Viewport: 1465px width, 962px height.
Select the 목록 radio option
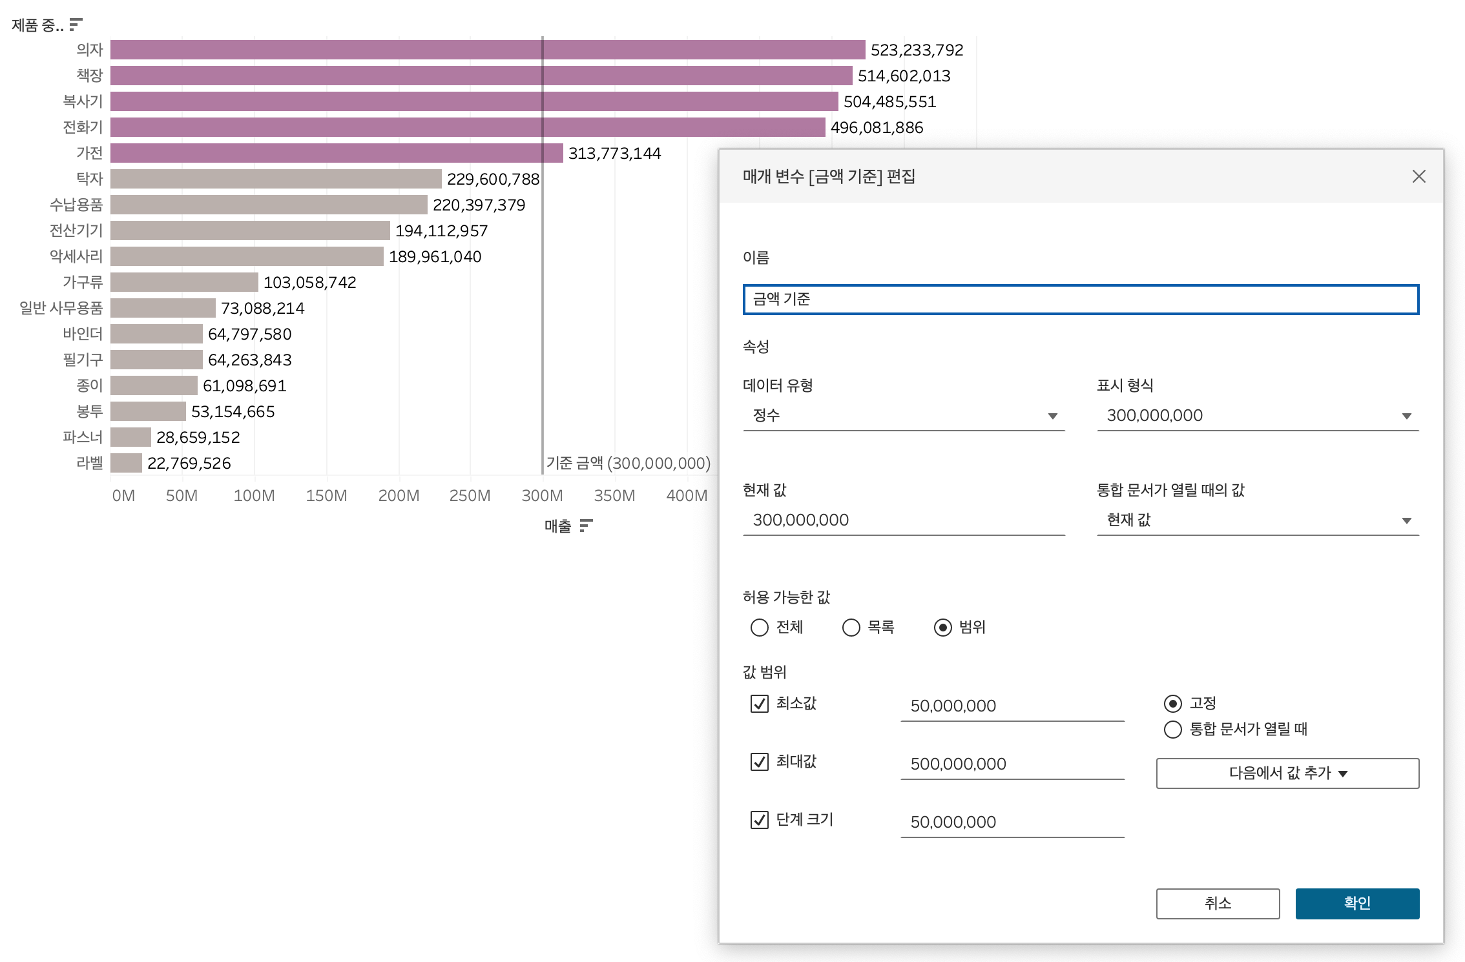click(851, 628)
